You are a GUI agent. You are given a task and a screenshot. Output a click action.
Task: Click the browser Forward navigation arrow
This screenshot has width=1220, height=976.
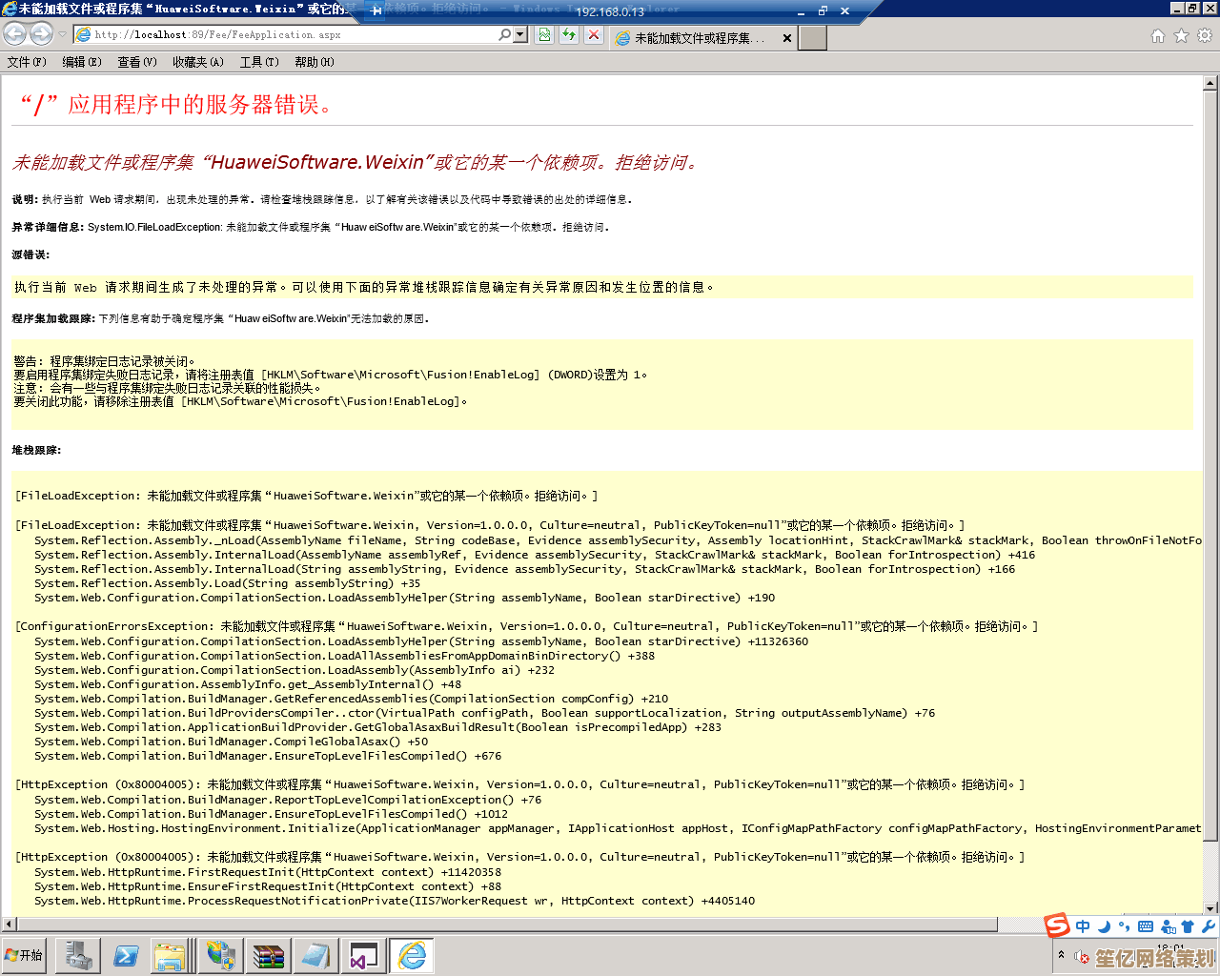tap(41, 34)
